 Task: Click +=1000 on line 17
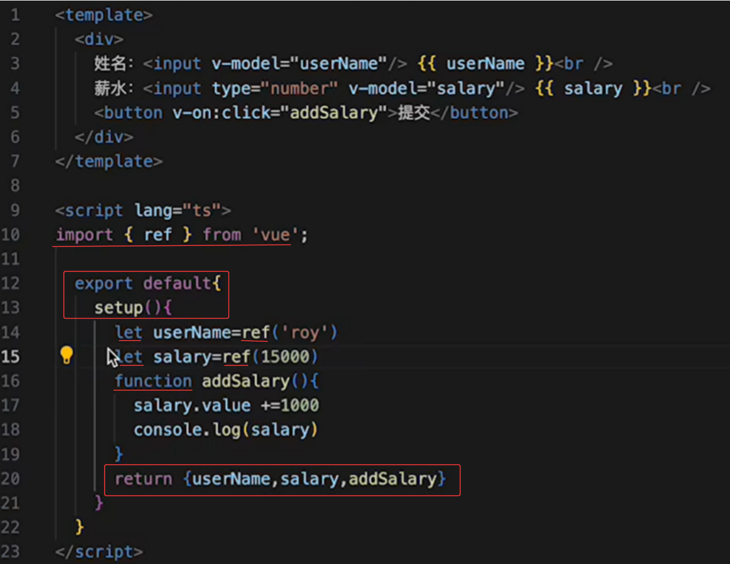click(x=290, y=406)
